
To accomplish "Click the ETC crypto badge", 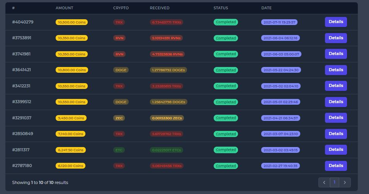I will click(x=119, y=150).
